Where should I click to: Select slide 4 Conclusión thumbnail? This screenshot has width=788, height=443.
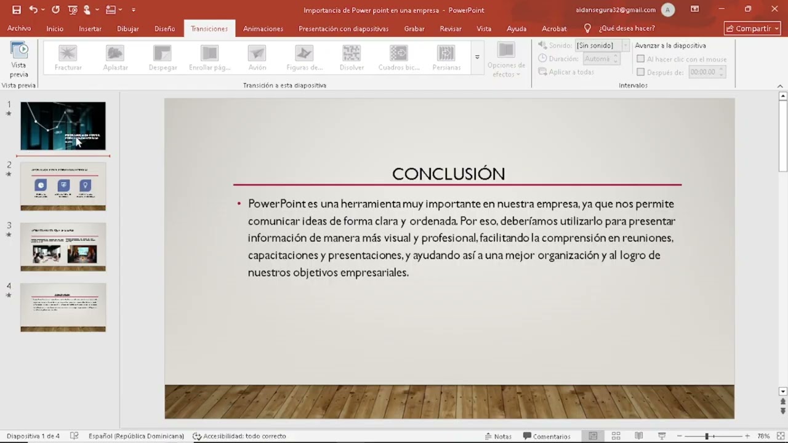(63, 307)
